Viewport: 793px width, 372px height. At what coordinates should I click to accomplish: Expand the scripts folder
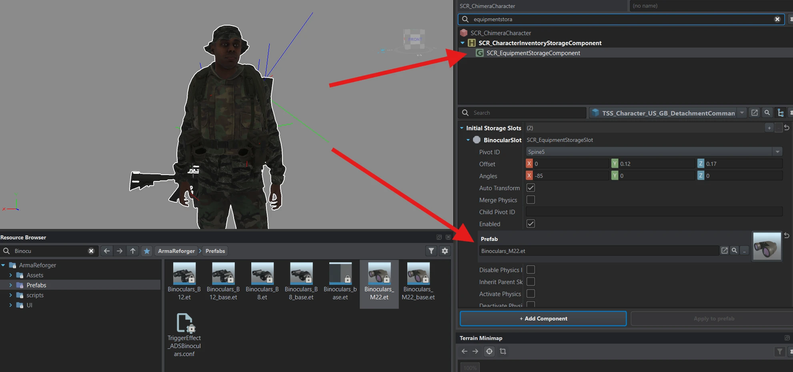(x=10, y=295)
